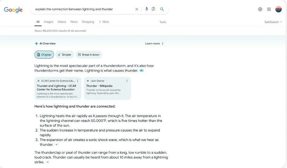Open the More search filters menu
This screenshot has height=168, width=287.
coord(104,22)
